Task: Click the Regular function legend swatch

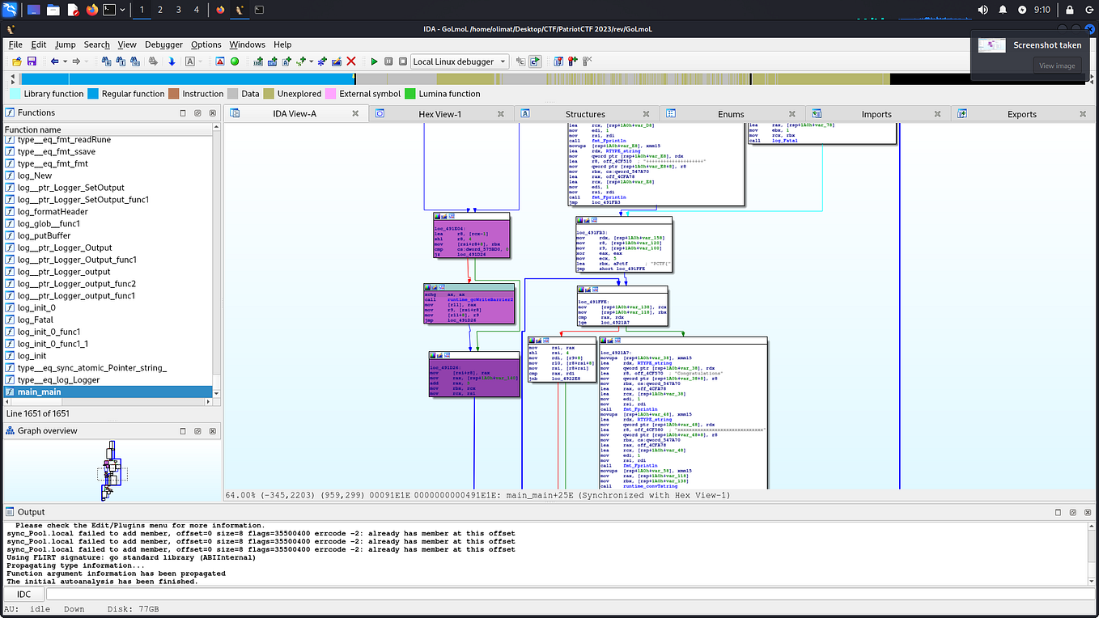Action: click(92, 94)
